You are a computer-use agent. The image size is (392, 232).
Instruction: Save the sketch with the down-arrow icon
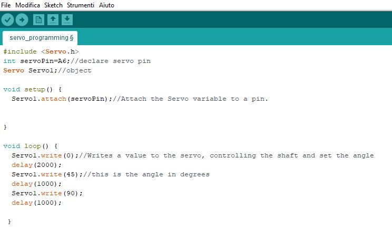point(67,19)
